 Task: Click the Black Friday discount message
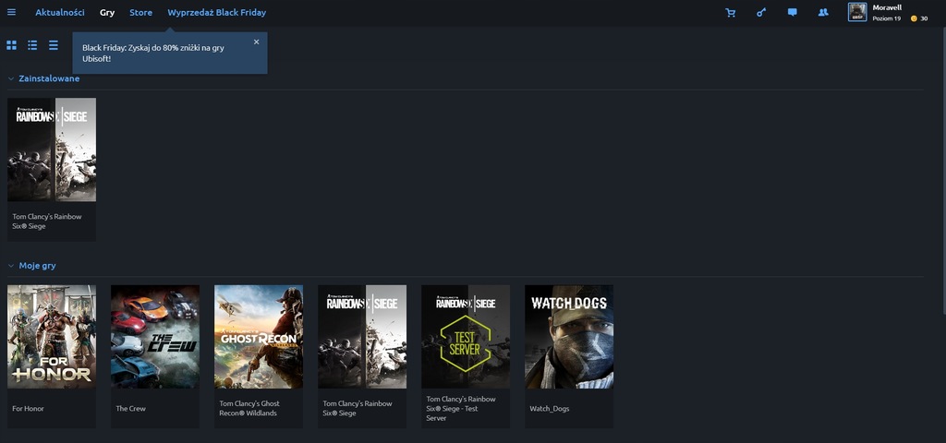[153, 53]
